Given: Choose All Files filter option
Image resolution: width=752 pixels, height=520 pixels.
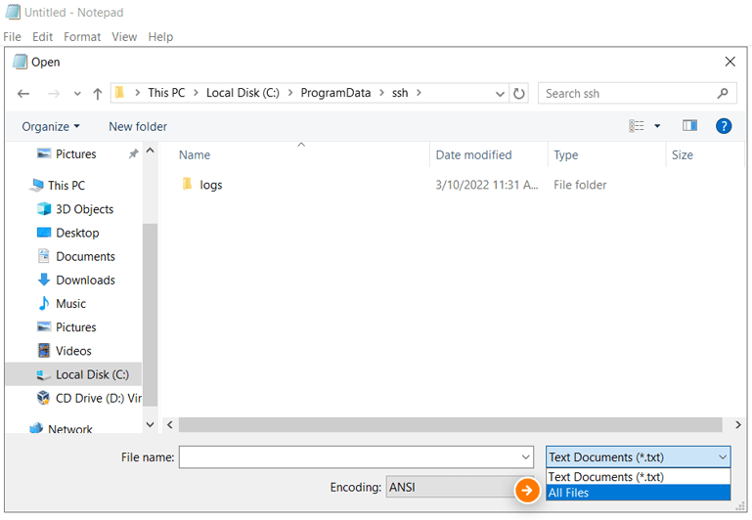Looking at the screenshot, I should tap(638, 493).
